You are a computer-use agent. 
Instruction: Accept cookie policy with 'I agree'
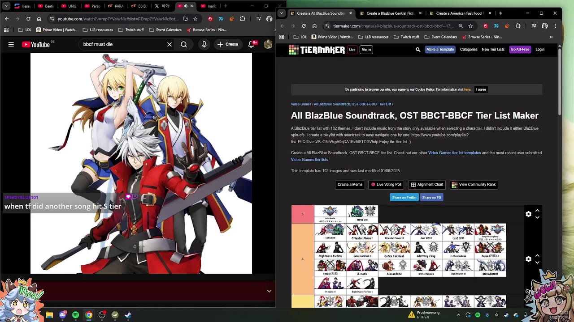(481, 89)
